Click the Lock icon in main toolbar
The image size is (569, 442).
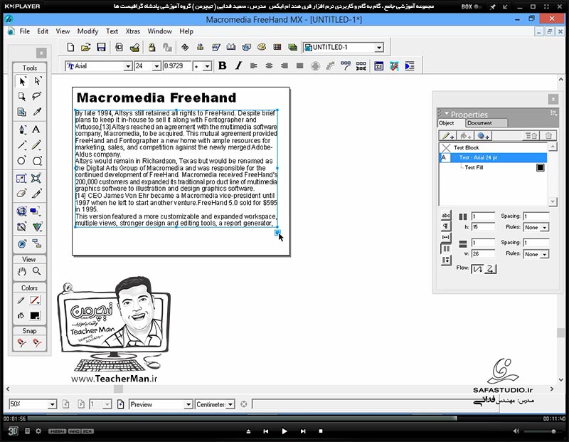(x=151, y=47)
